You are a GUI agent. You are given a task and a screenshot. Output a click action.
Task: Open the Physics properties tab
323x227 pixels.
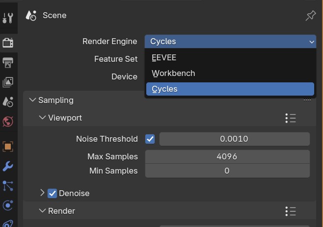coord(8,205)
